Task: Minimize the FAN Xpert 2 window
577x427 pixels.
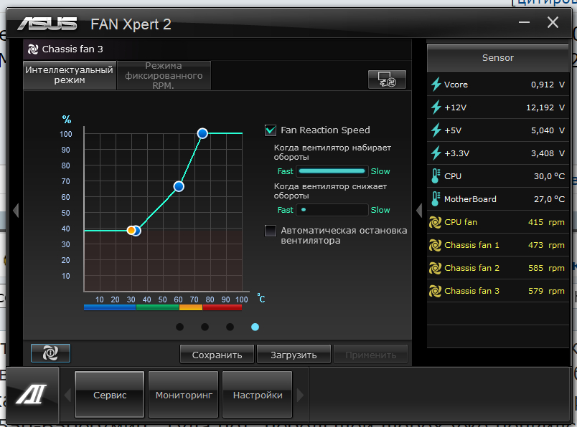Action: 524,22
